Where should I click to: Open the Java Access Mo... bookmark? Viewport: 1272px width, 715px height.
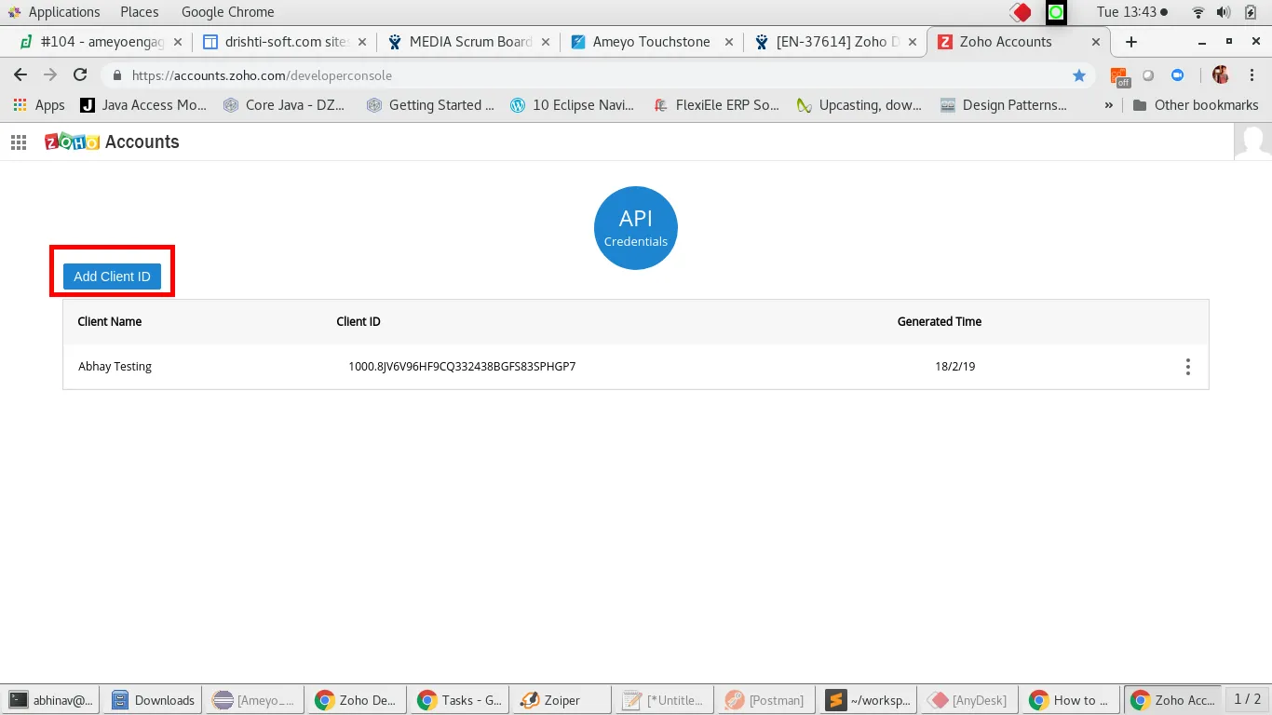click(143, 105)
